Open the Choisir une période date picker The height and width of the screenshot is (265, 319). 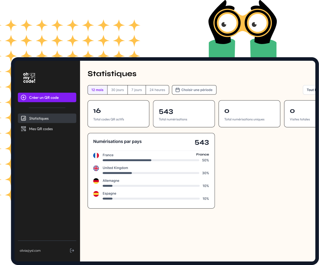[194, 90]
